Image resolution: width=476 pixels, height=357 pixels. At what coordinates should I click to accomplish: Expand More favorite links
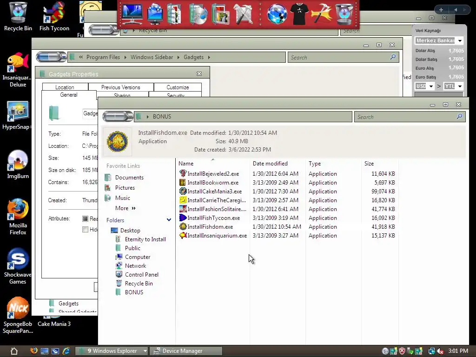point(126,208)
